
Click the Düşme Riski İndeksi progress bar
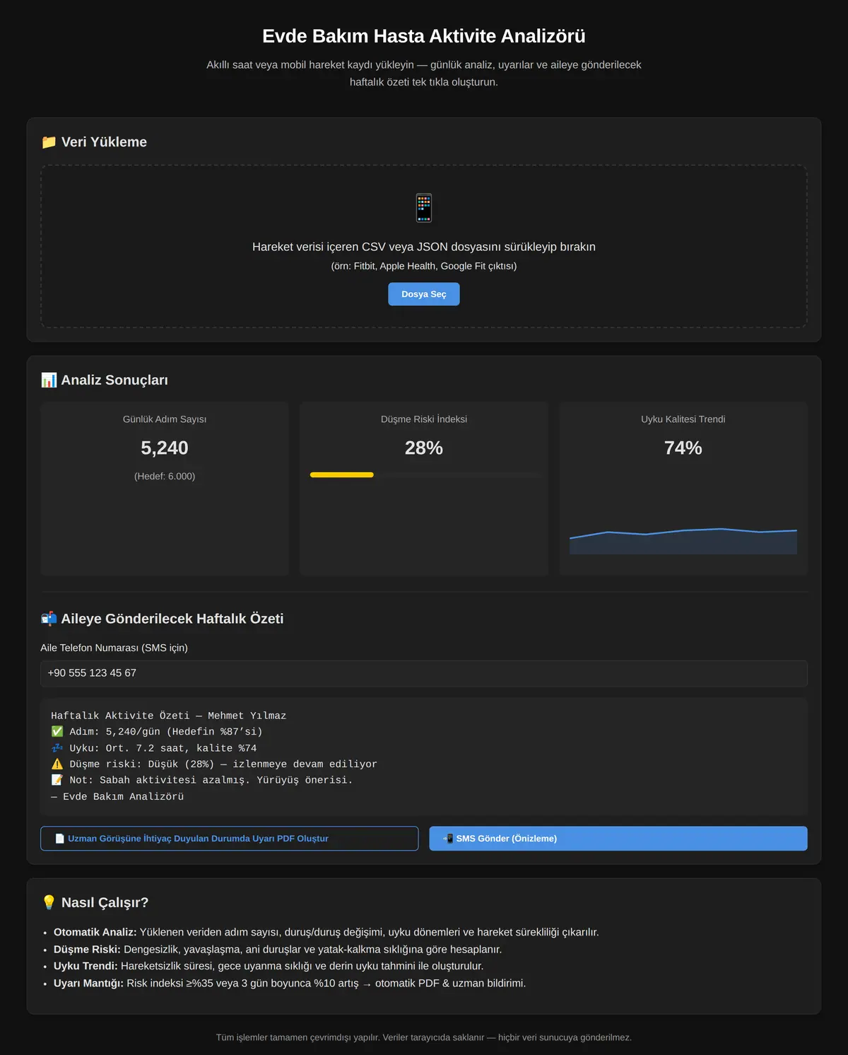click(x=424, y=475)
